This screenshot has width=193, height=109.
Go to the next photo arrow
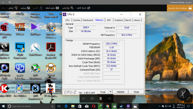[109, 98]
